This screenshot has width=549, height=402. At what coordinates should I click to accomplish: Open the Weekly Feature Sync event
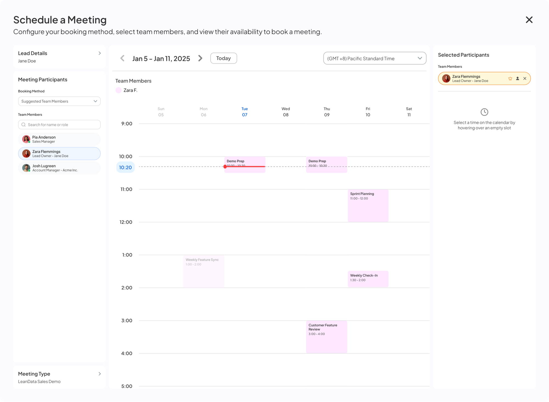204,271
